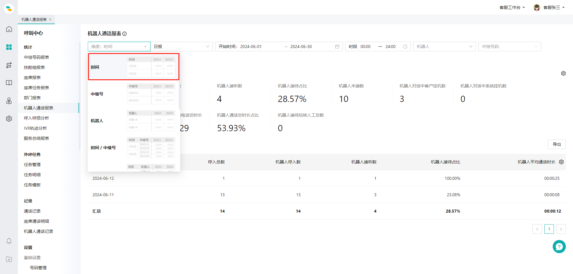Open 机器人通话记录 in sidebar
The height and width of the screenshot is (274, 573).
point(38,231)
